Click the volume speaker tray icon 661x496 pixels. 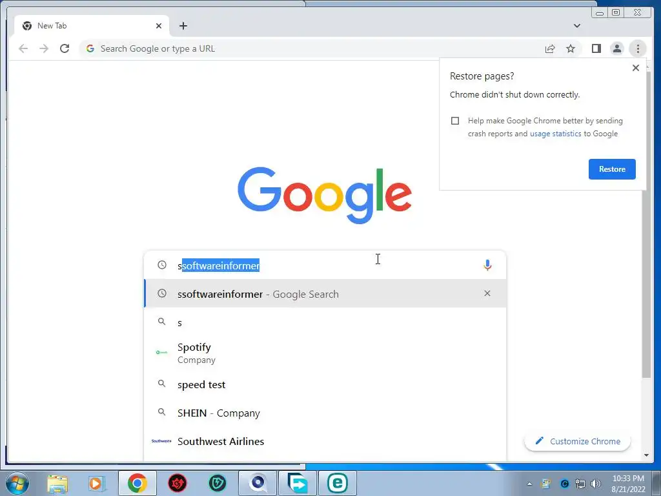596,484
